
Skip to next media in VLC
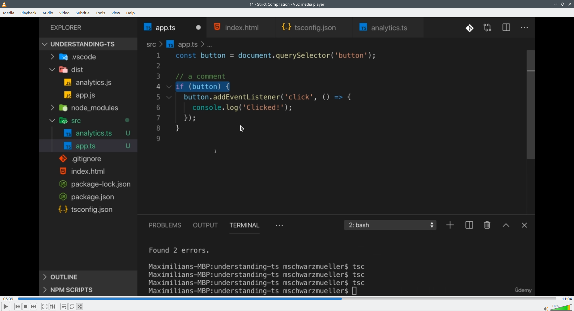[34, 307]
